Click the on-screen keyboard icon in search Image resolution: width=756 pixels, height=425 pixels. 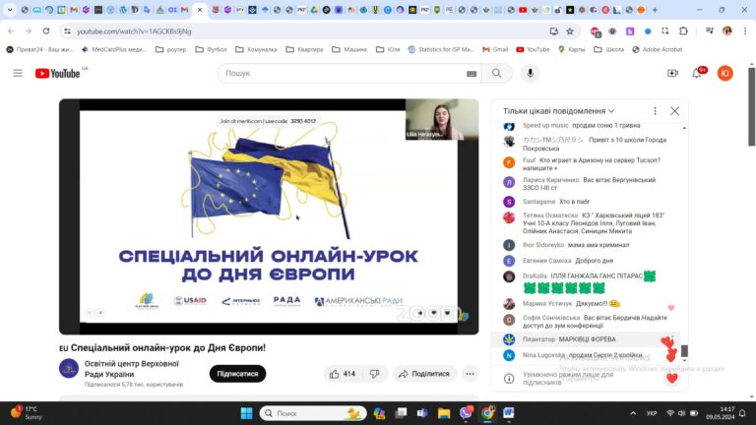coord(472,74)
